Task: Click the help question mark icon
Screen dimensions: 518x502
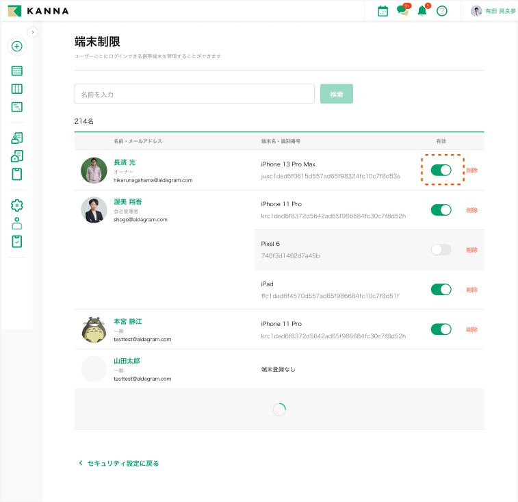Action: [x=442, y=11]
